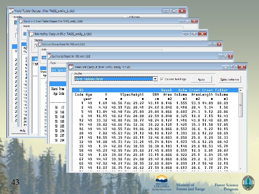Open the Display dropdown arrow in Tree List Output

pyautogui.click(x=155, y=79)
